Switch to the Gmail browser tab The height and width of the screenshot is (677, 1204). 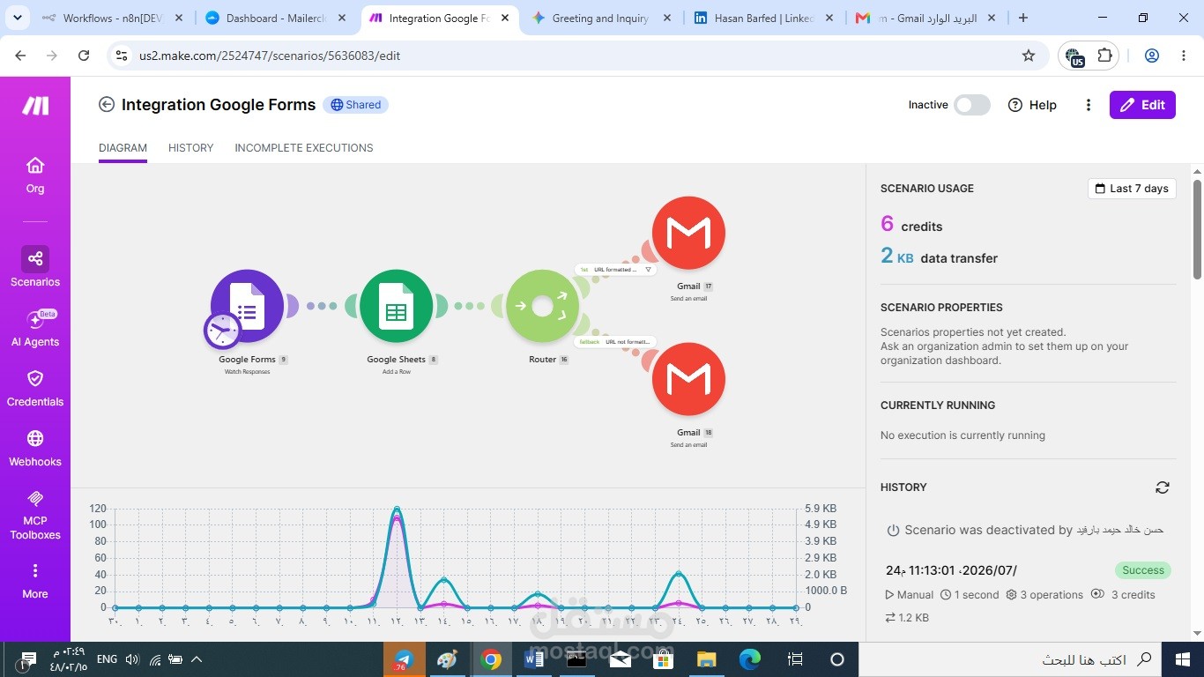(926, 18)
